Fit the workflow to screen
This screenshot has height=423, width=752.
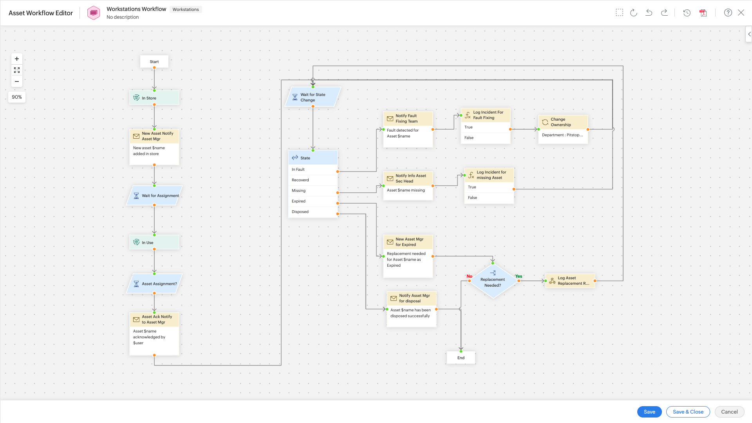[16, 70]
